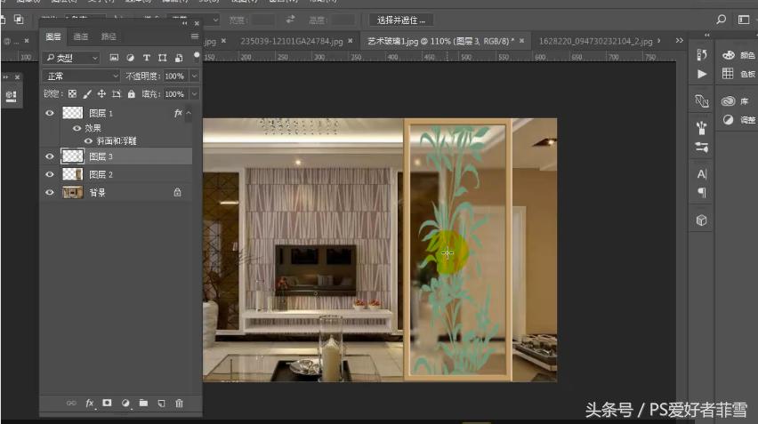Switch to the 路径 tab

[109, 36]
